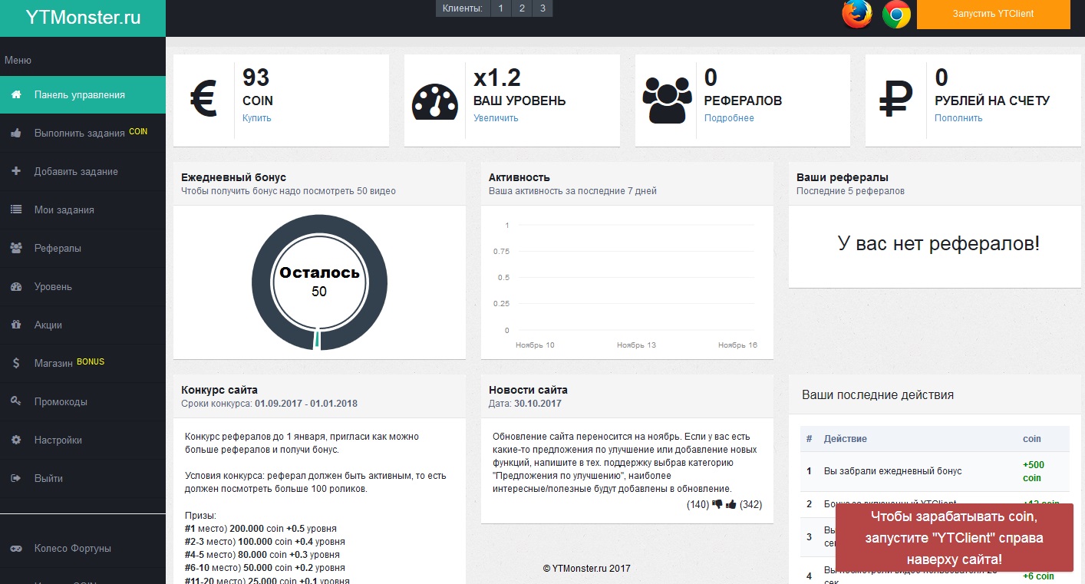Screen dimensions: 1085x584
Task: Click the dollar icon beside Магазин
Action: tap(16, 363)
